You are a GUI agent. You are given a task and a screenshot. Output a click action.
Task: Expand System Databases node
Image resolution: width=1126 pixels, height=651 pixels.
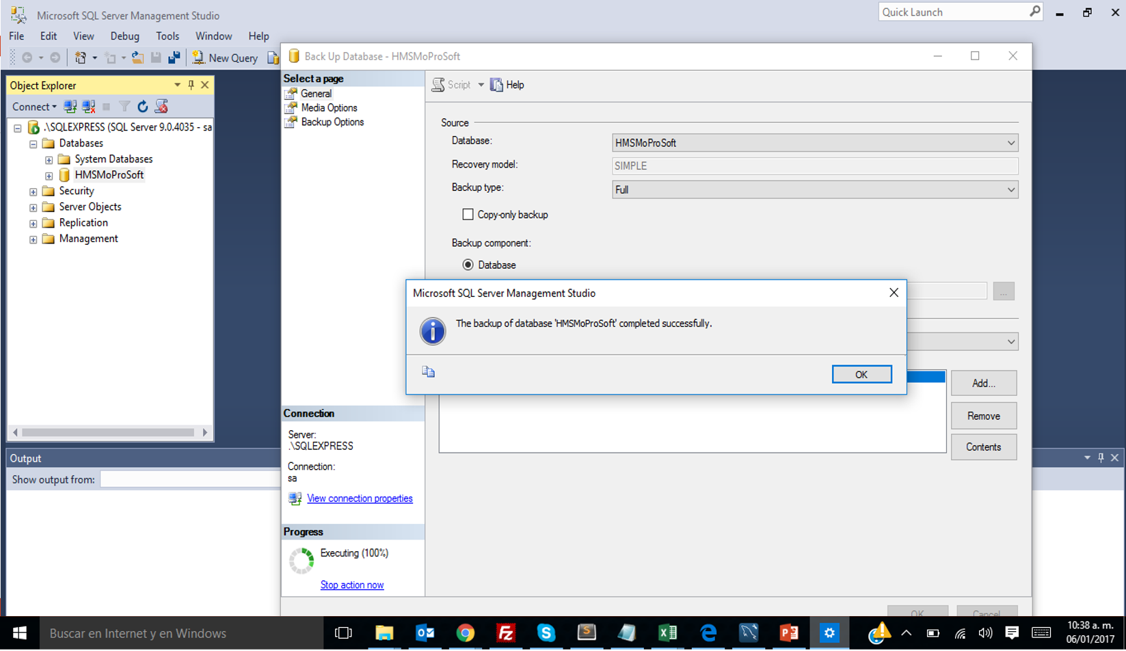coord(49,160)
